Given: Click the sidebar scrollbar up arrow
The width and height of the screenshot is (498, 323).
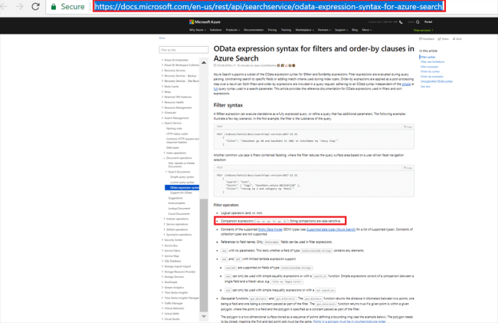Looking at the screenshot, I should (x=204, y=62).
